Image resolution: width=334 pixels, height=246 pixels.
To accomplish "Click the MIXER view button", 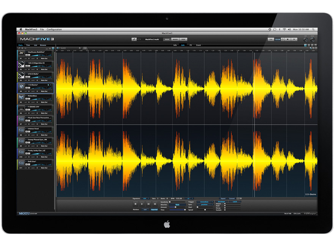I will [175, 39].
